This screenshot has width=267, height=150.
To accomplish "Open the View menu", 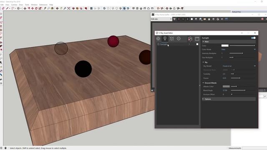I will pyautogui.click(x=8, y=5).
